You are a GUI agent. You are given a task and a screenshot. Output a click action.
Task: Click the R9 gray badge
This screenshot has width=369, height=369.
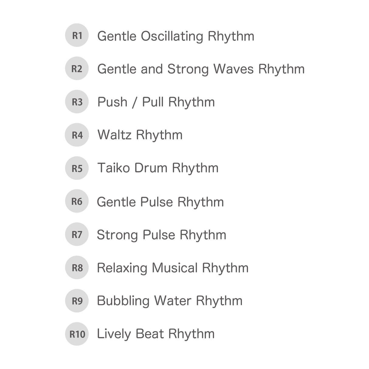(x=77, y=301)
